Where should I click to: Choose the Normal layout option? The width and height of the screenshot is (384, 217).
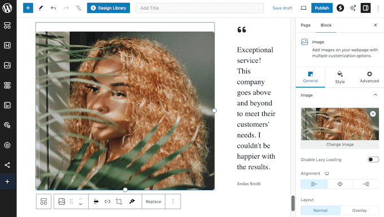click(320, 210)
